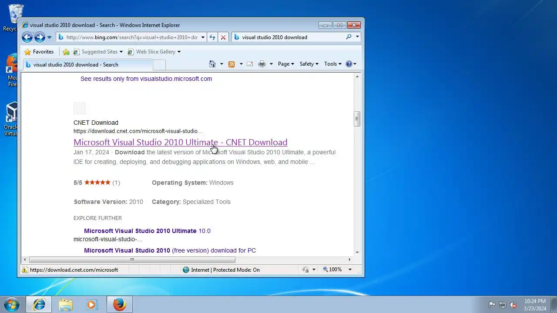557x313 pixels.
Task: Click the vertical scrollbar thumb
Action: 357,119
